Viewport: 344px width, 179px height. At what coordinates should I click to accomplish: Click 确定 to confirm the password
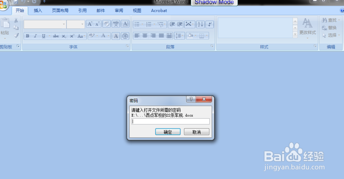pos(168,132)
